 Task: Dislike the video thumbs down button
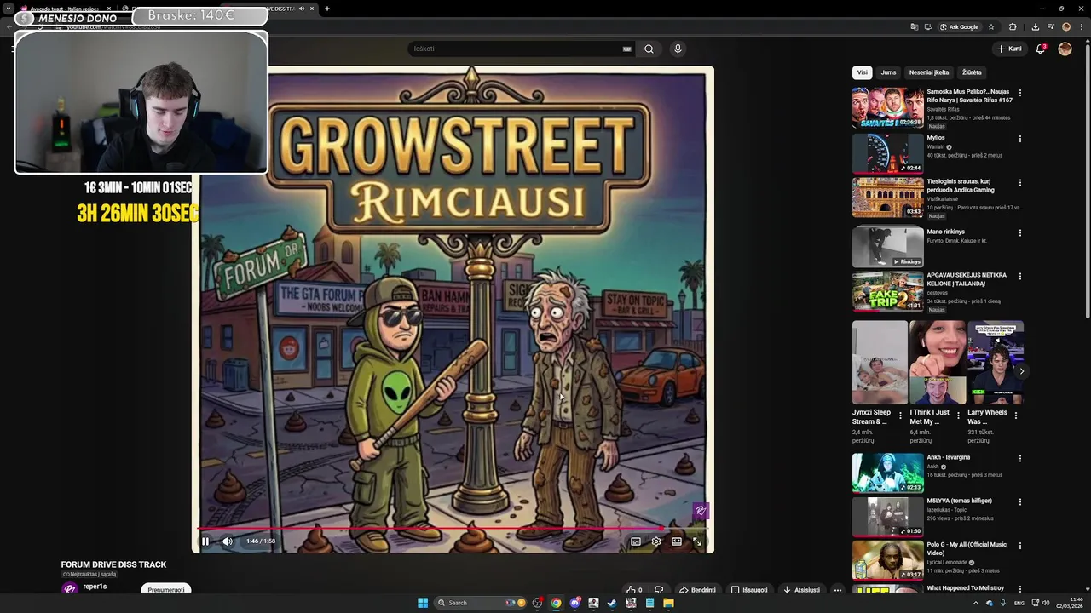point(658,589)
